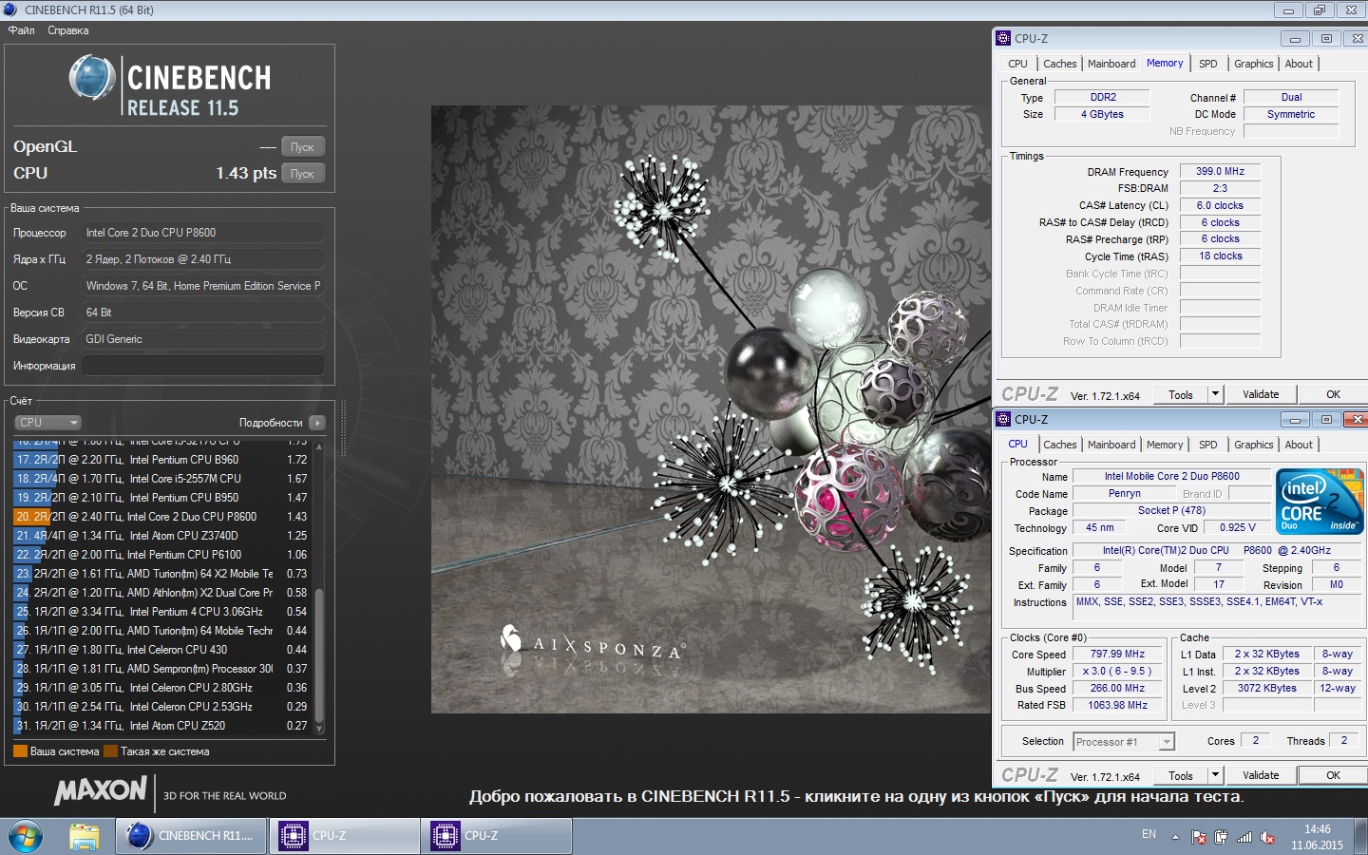Click the empty Информация input field

point(203,366)
